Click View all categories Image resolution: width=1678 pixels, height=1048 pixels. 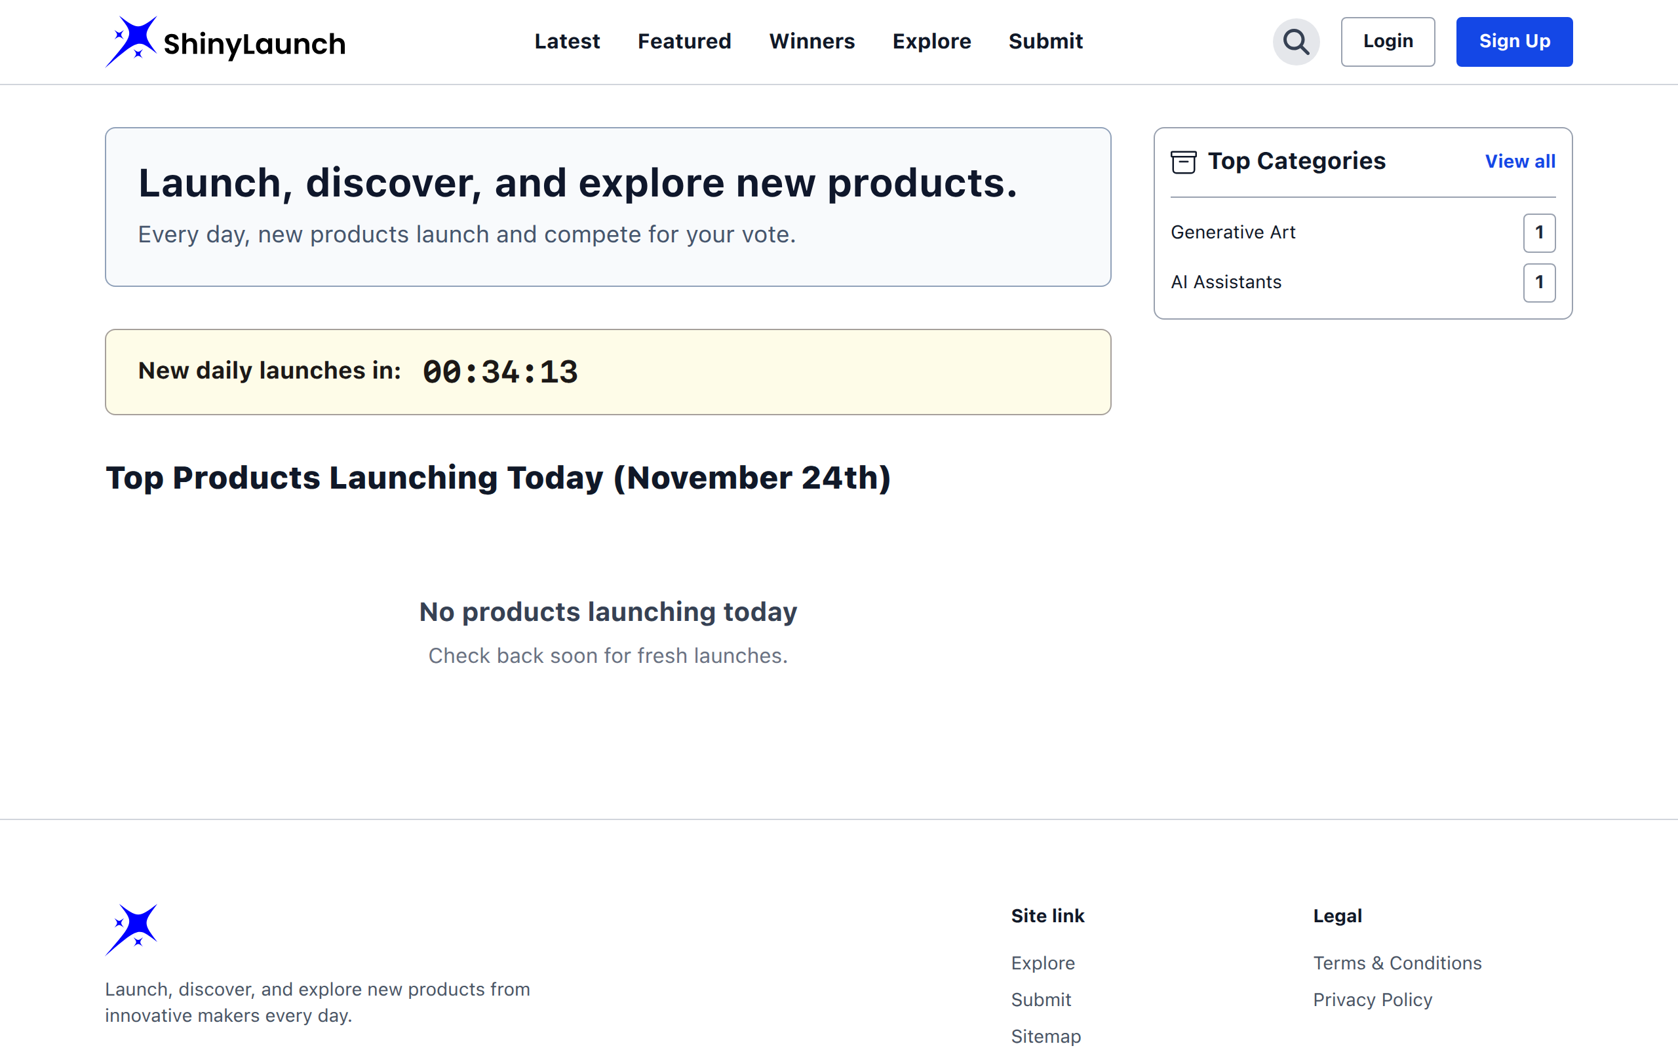point(1520,161)
